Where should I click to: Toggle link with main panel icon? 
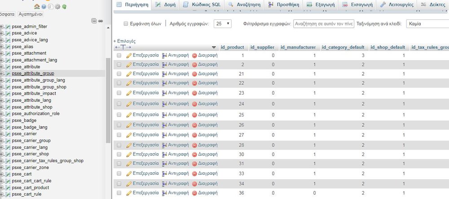tap(101, 21)
